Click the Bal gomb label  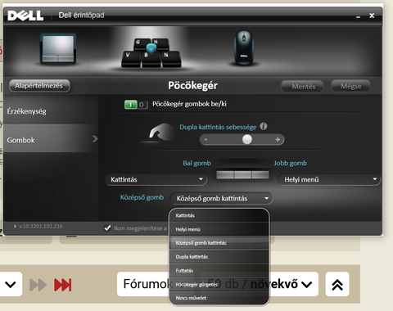(196, 163)
